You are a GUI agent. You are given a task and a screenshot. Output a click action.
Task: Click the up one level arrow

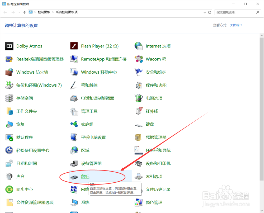pyautogui.click(x=25, y=12)
